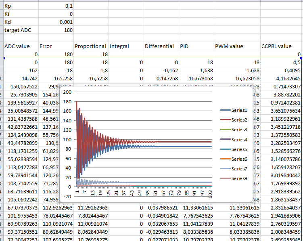Select the 'Differential' header cell

click(161, 46)
